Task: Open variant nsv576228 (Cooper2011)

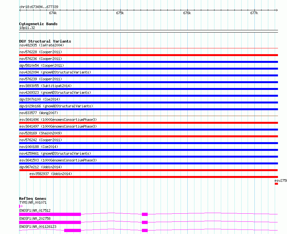Action: (41, 52)
